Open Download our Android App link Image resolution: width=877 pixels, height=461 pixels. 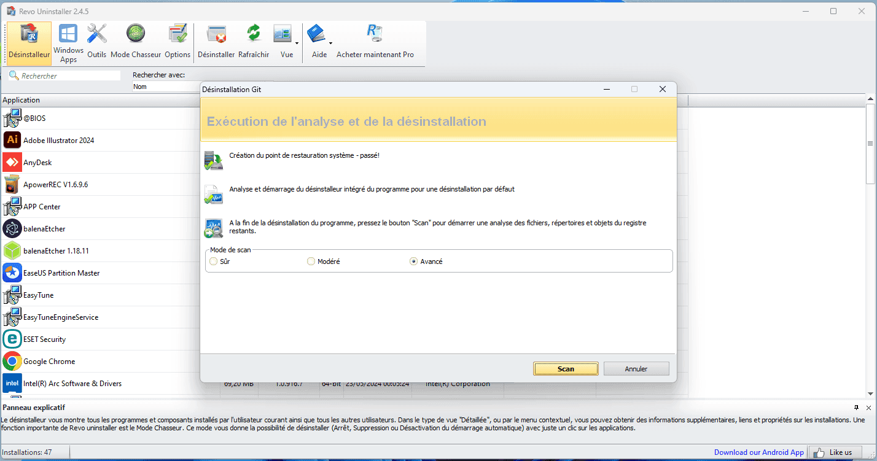(x=758, y=452)
